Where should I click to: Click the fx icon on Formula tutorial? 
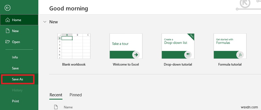click(x=240, y=55)
